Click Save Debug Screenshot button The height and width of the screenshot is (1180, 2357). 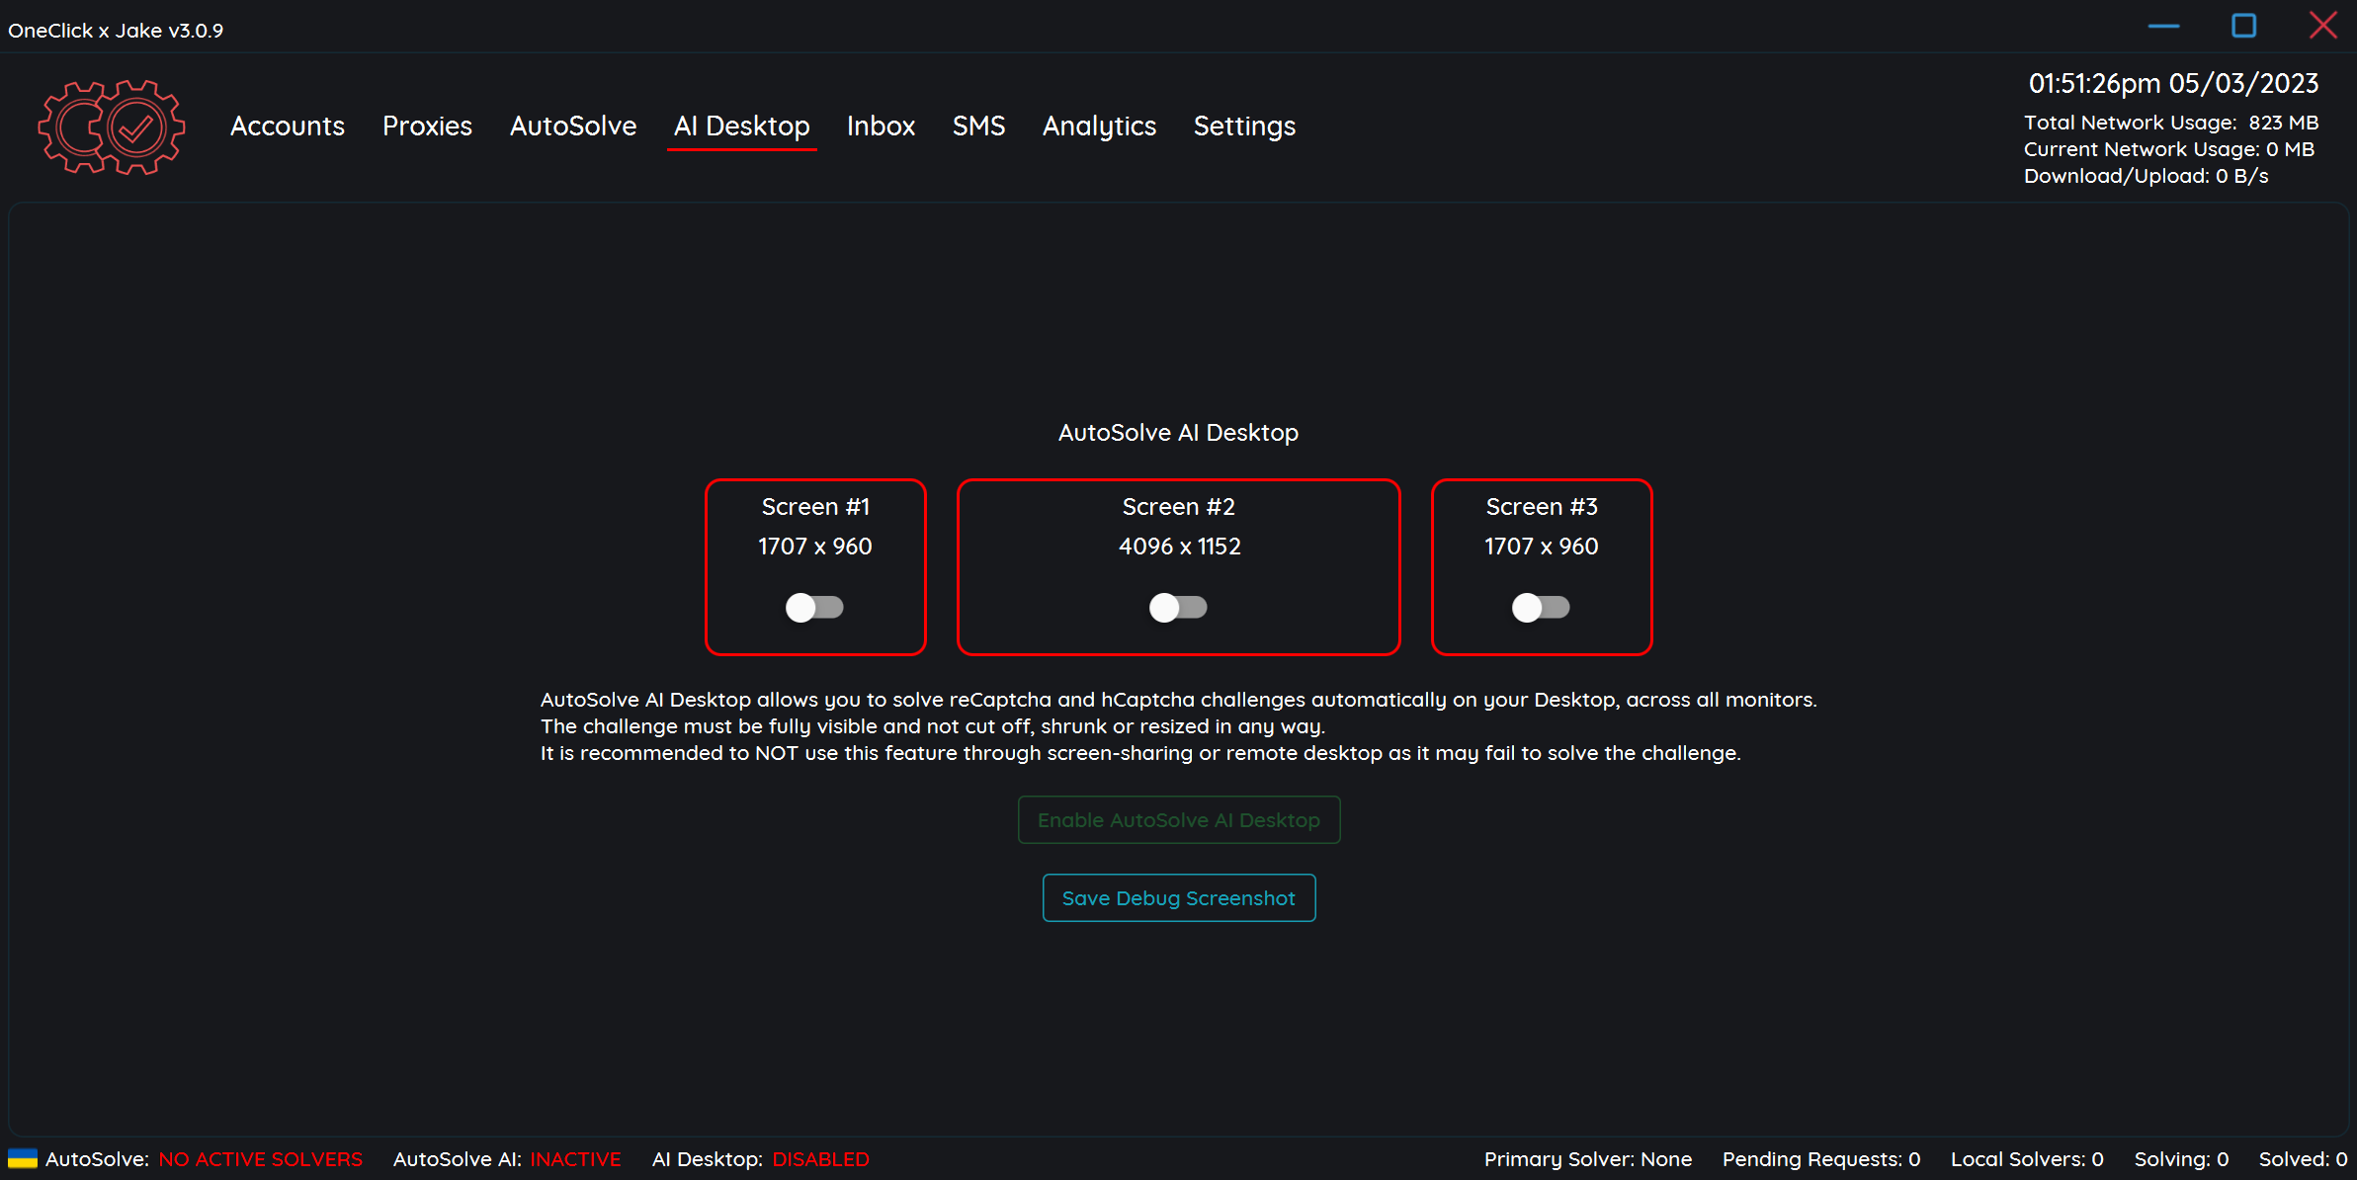click(1179, 898)
